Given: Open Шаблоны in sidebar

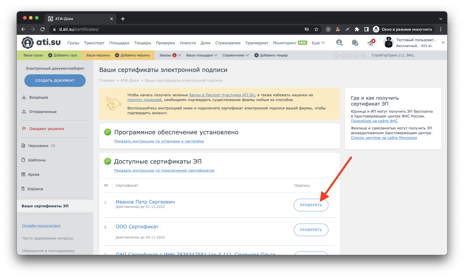Looking at the screenshot, I should [37, 160].
